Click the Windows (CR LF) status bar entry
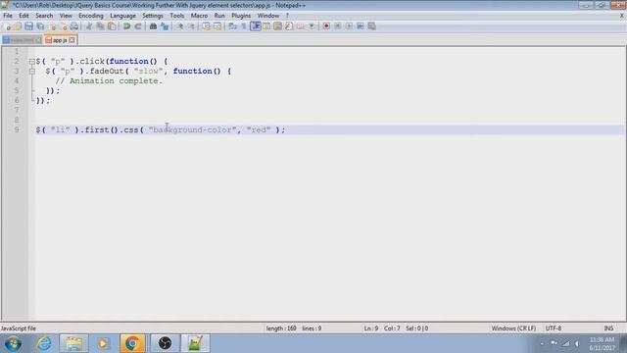Screen dimensions: 627x353 [x=513, y=328]
